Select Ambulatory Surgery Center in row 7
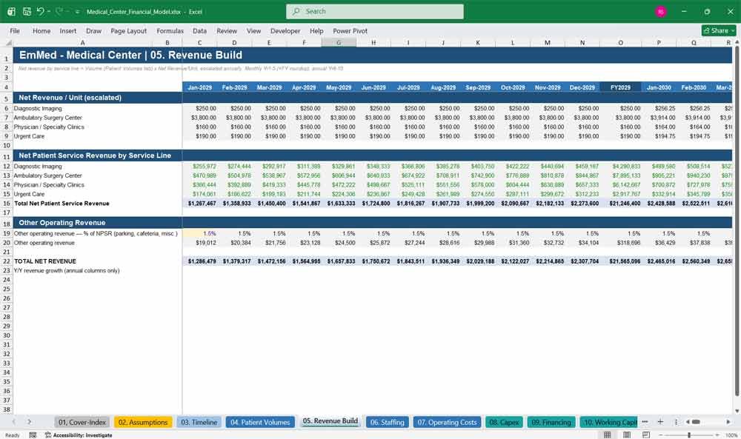Image resolution: width=741 pixels, height=439 pixels. [x=47, y=118]
